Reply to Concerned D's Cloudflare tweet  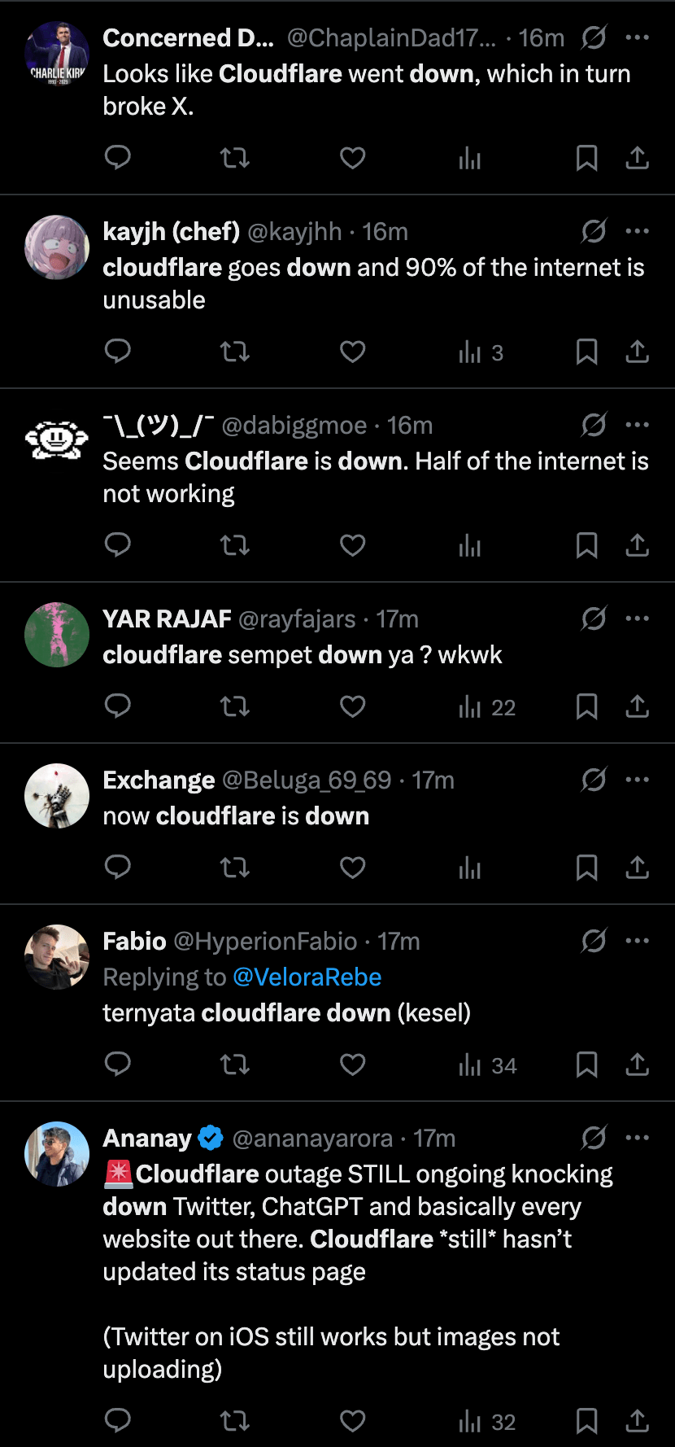click(117, 157)
